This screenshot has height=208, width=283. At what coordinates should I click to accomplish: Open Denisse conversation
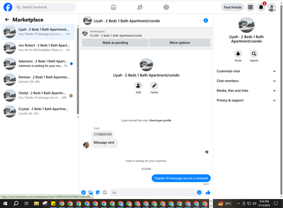click(38, 79)
